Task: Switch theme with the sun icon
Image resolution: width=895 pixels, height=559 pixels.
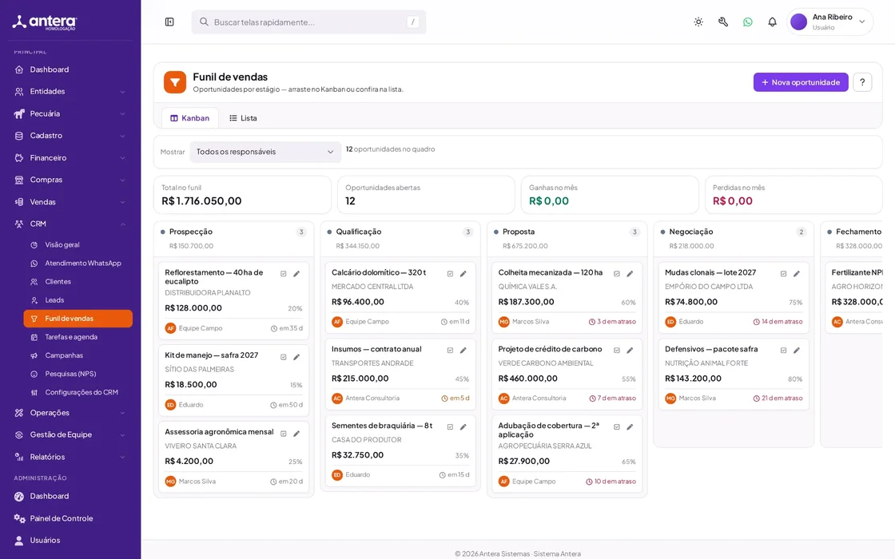Action: coord(698,22)
